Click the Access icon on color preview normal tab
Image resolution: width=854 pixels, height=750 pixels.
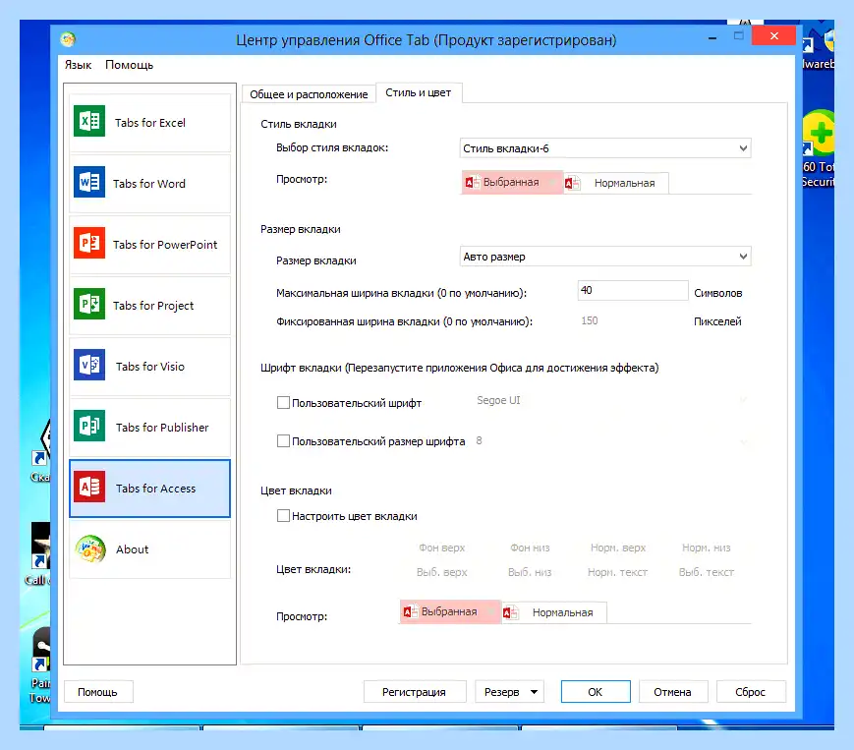pyautogui.click(x=510, y=612)
